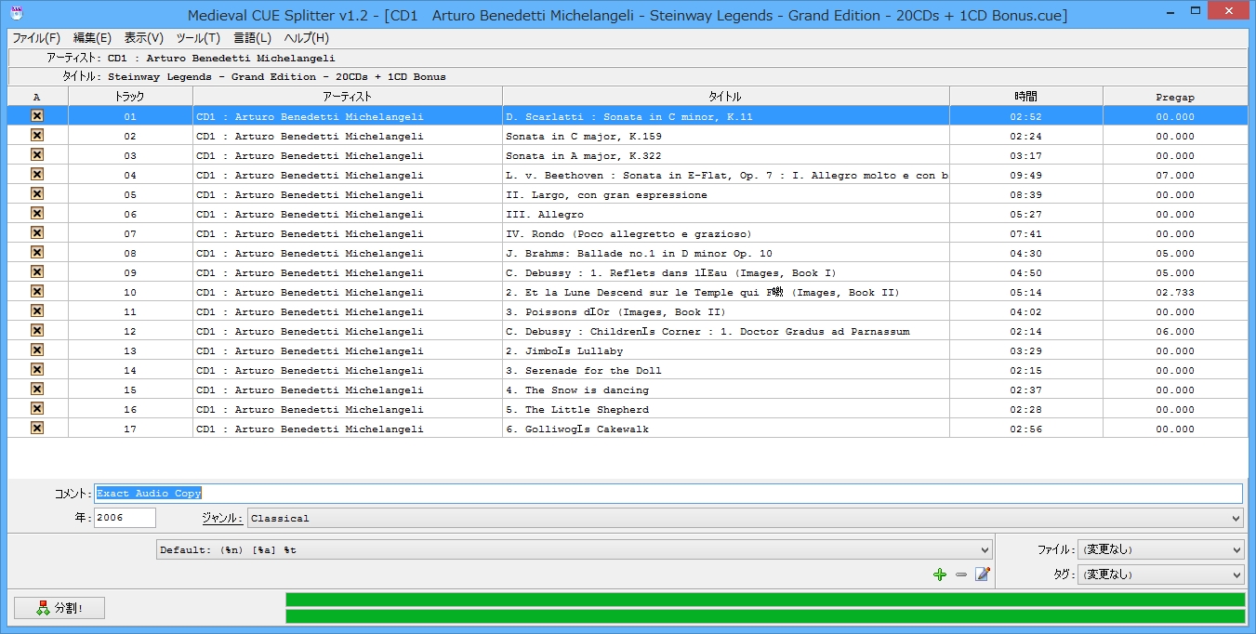The height and width of the screenshot is (634, 1256).
Task: Click track number 16 cell
Action: click(x=130, y=409)
